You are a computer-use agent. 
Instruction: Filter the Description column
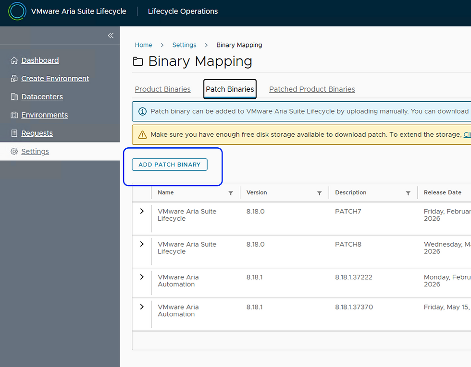(x=408, y=193)
